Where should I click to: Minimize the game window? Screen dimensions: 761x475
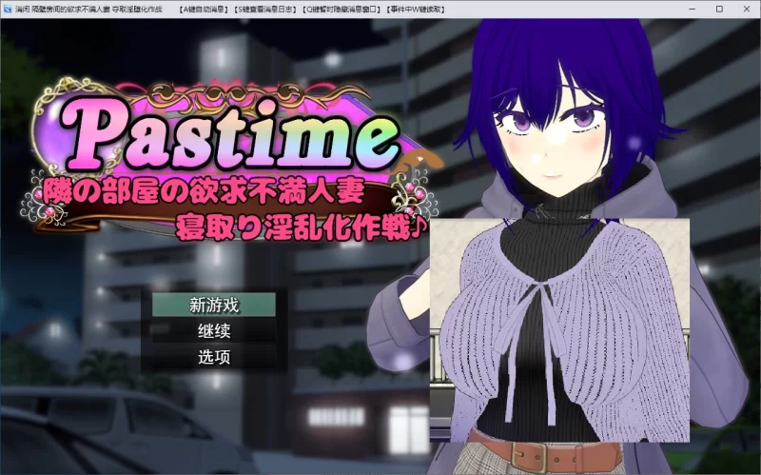click(693, 10)
